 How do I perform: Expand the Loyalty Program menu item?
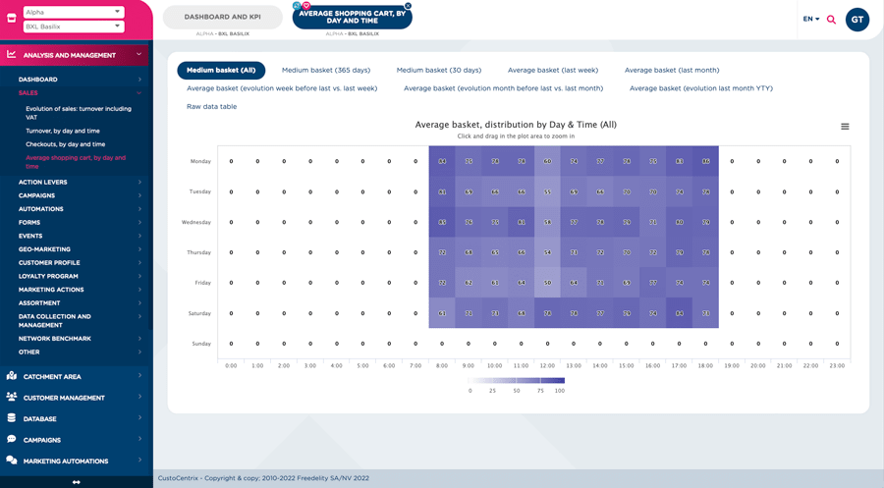(79, 277)
